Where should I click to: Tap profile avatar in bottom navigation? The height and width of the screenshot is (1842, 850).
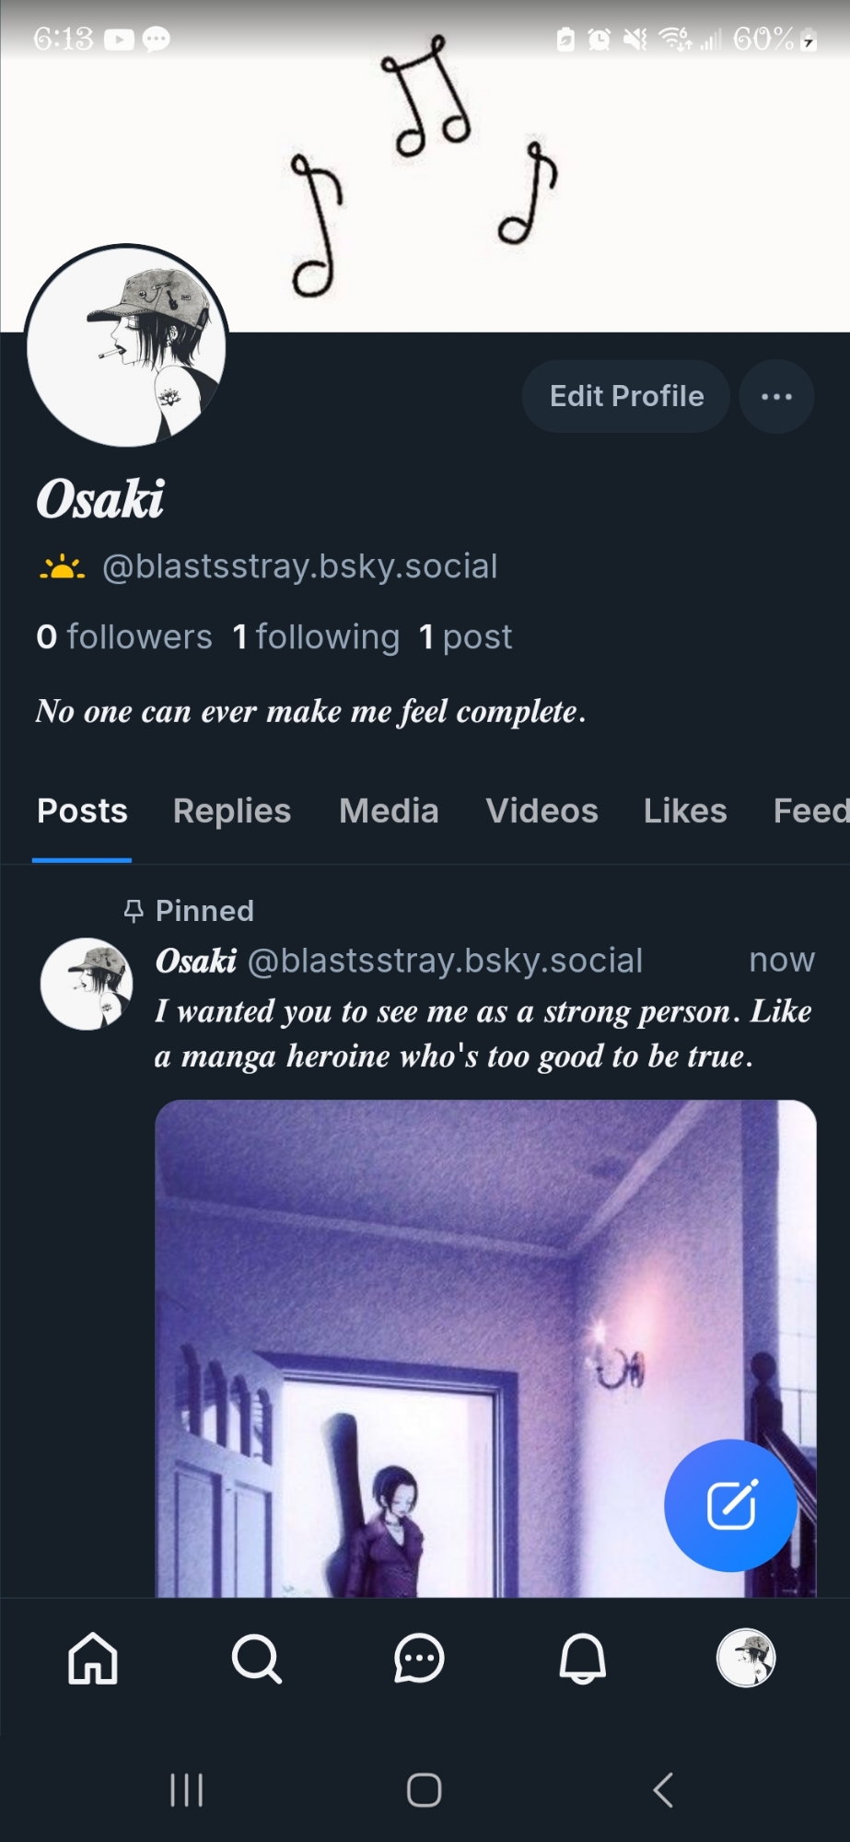click(x=746, y=1659)
